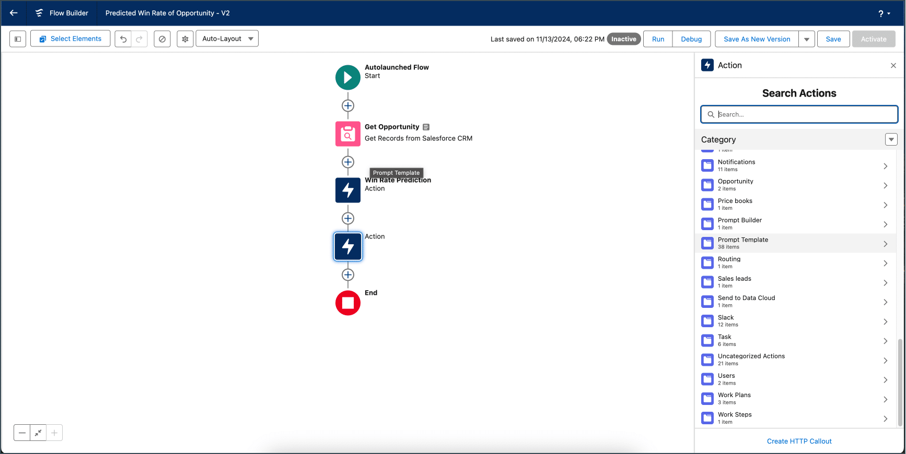Expand the Users category chevron
Screen dimensions: 906x454
point(885,380)
